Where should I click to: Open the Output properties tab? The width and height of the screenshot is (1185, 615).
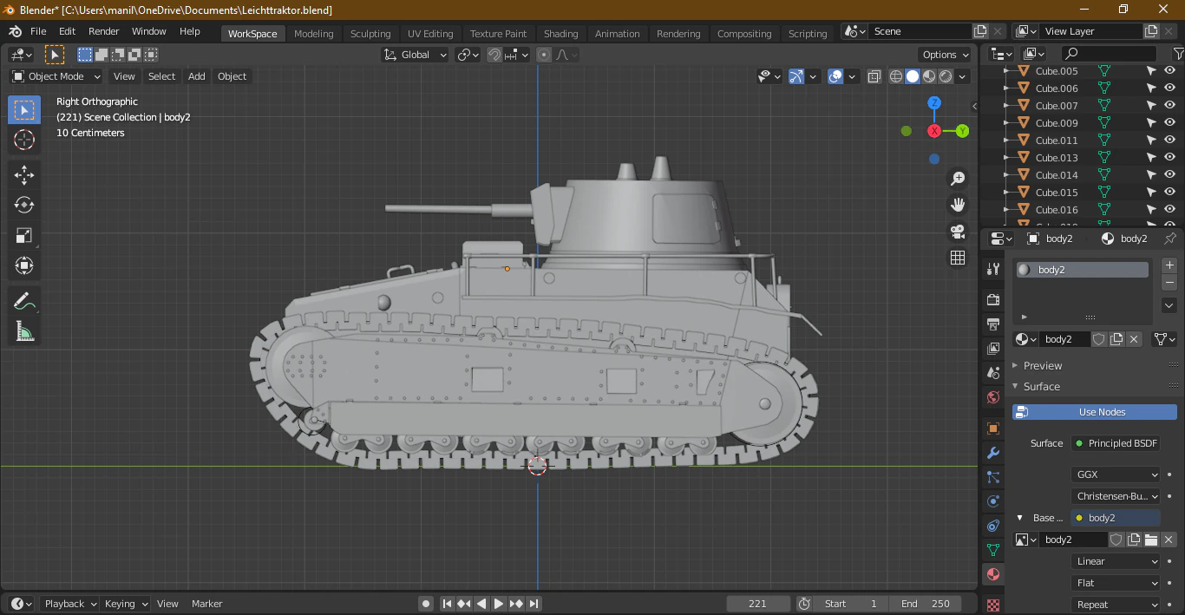pos(993,324)
